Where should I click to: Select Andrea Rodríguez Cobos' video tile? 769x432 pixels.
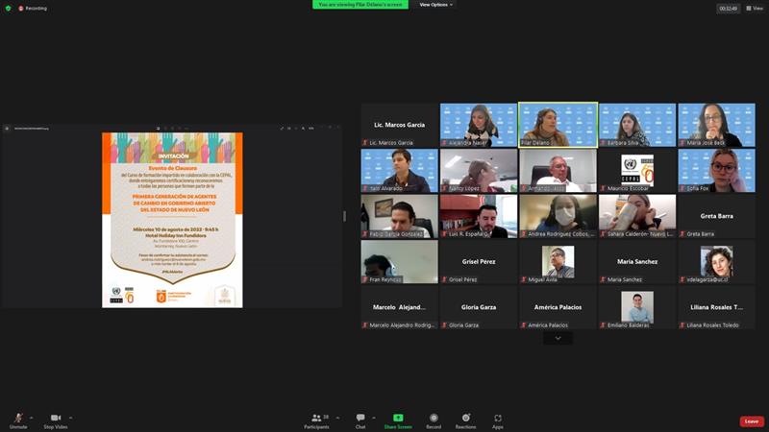coord(558,216)
